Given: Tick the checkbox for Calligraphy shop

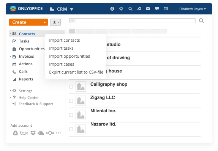Looking at the screenshot, I should [x=71, y=87].
